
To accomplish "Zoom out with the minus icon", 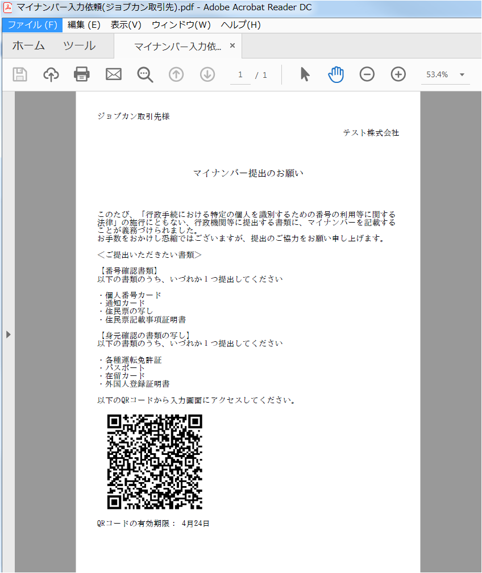I will (367, 74).
